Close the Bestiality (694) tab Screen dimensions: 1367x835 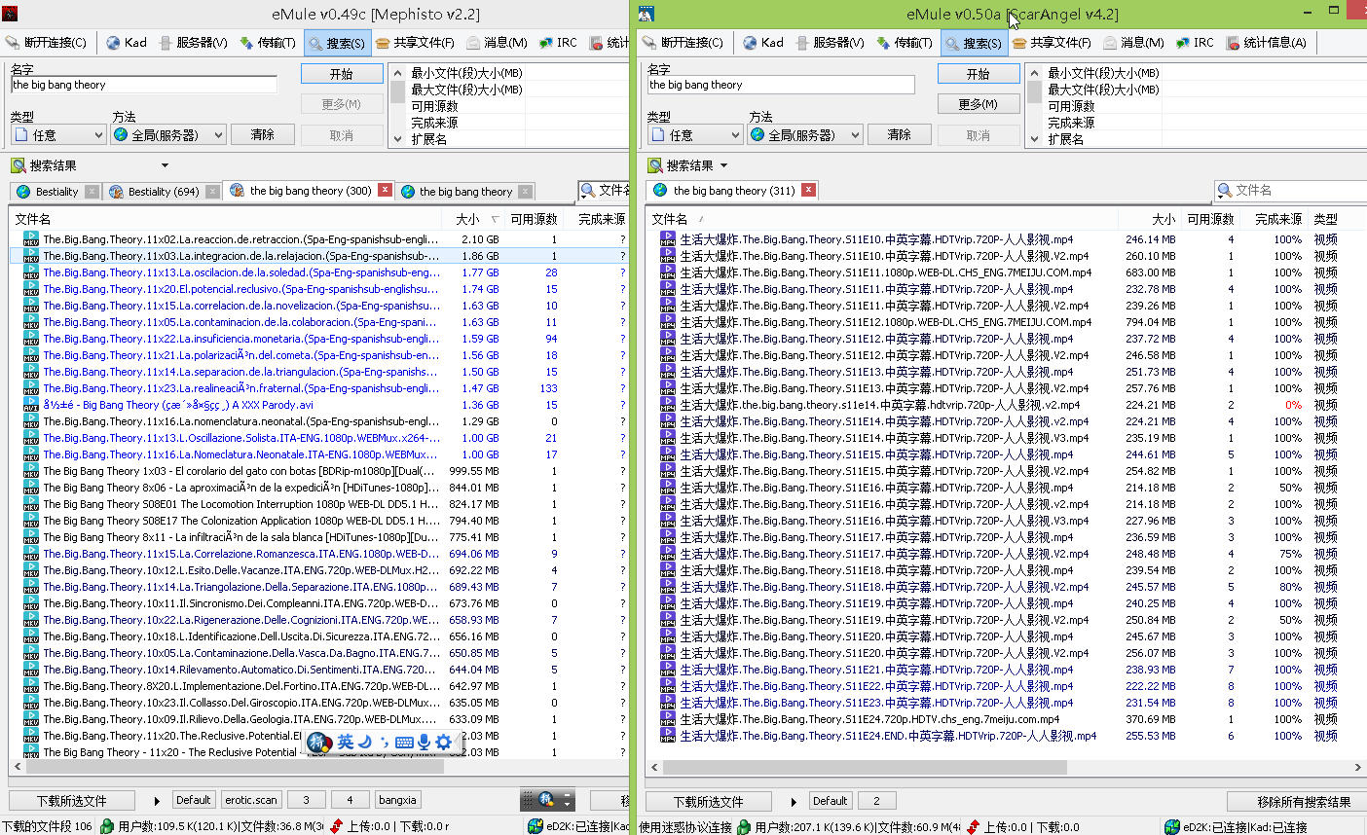click(x=212, y=192)
